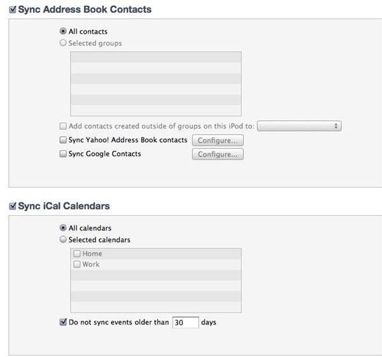Click Configure button for Google Contacts

218,154
